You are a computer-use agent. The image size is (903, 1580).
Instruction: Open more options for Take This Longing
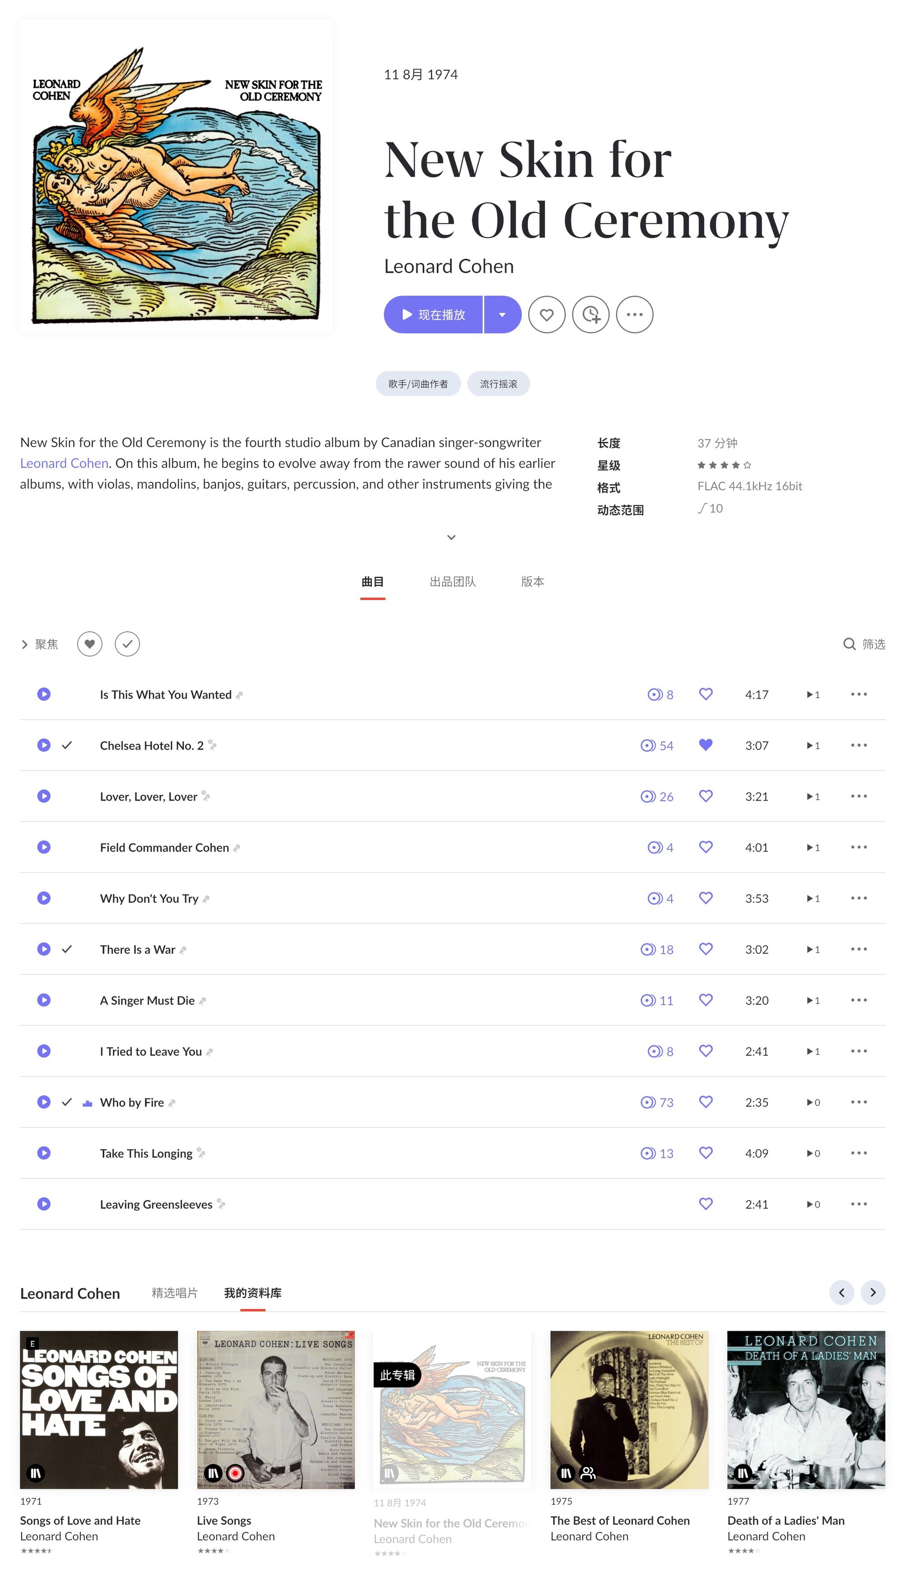pyautogui.click(x=859, y=1153)
